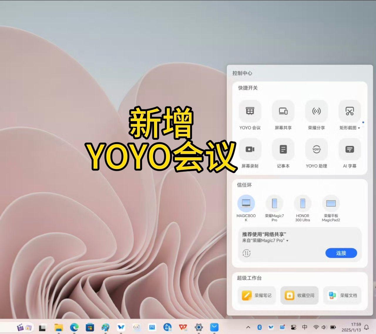Open 收藏空间 in 超级工作台

300,295
